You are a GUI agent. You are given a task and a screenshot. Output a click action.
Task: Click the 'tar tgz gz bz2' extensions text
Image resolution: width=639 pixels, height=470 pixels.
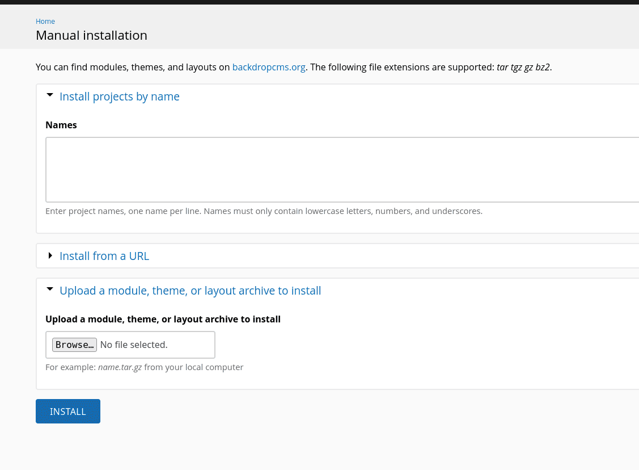(523, 68)
